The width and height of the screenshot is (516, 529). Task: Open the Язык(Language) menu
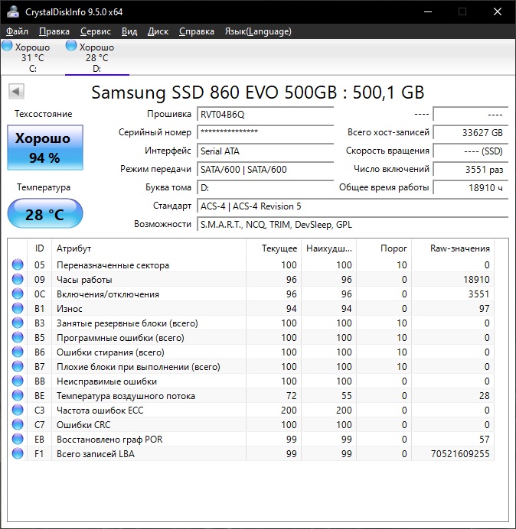257,31
